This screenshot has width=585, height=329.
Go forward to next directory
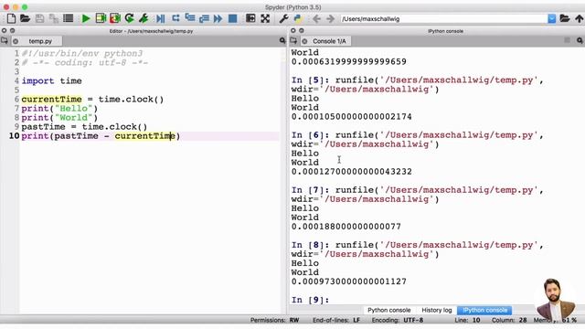(331, 18)
